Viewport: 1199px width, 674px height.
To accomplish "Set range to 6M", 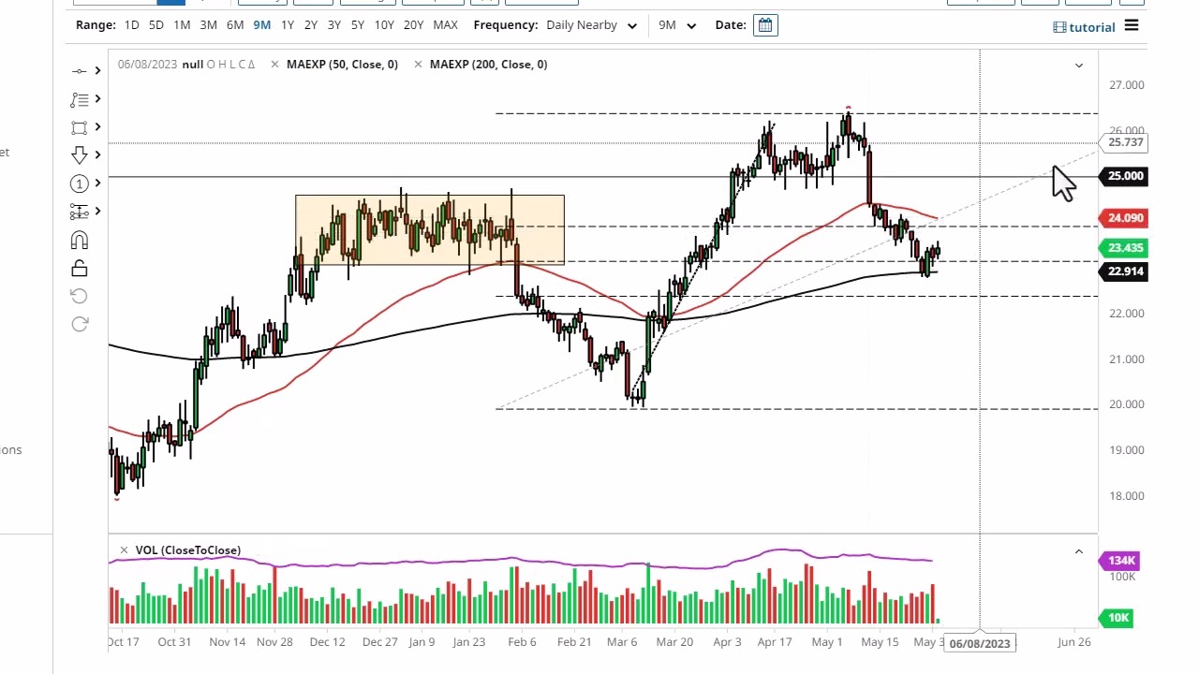I will (x=235, y=25).
